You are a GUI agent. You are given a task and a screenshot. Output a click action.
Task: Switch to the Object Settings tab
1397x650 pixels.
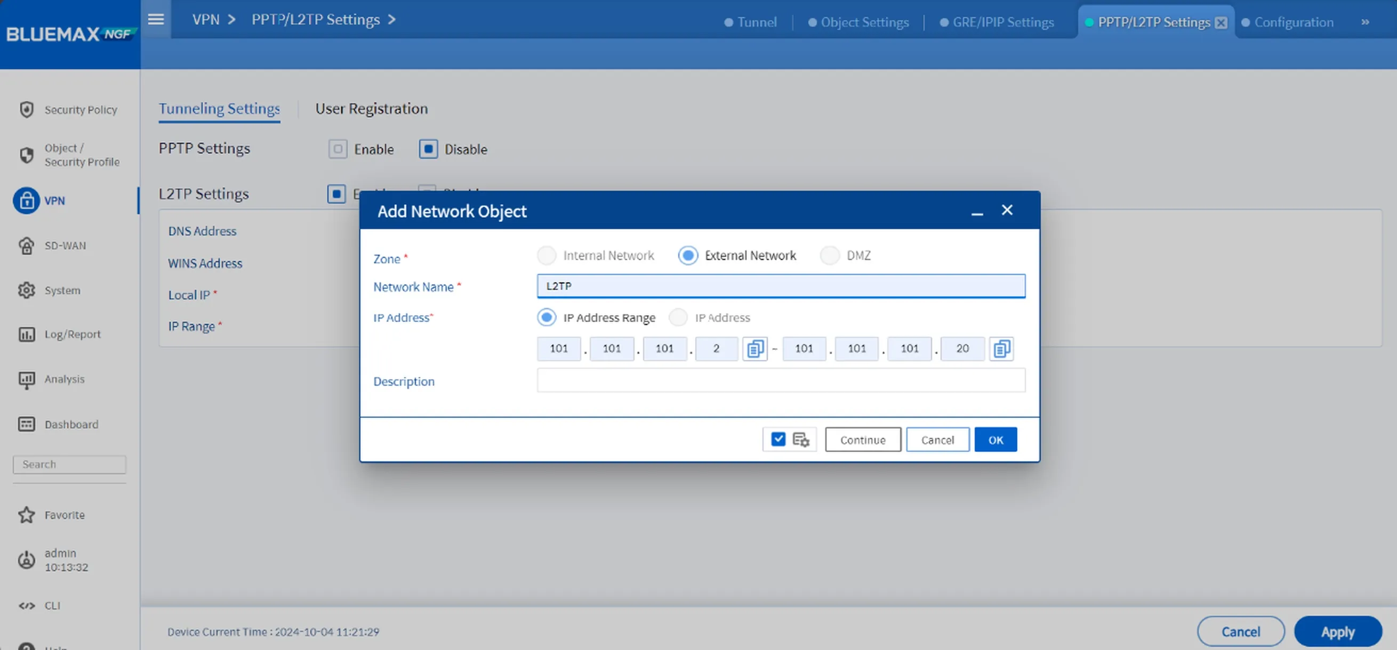(x=858, y=22)
